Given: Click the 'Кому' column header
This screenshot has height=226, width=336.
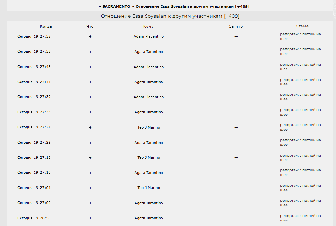Looking at the screenshot, I should coord(148,26).
